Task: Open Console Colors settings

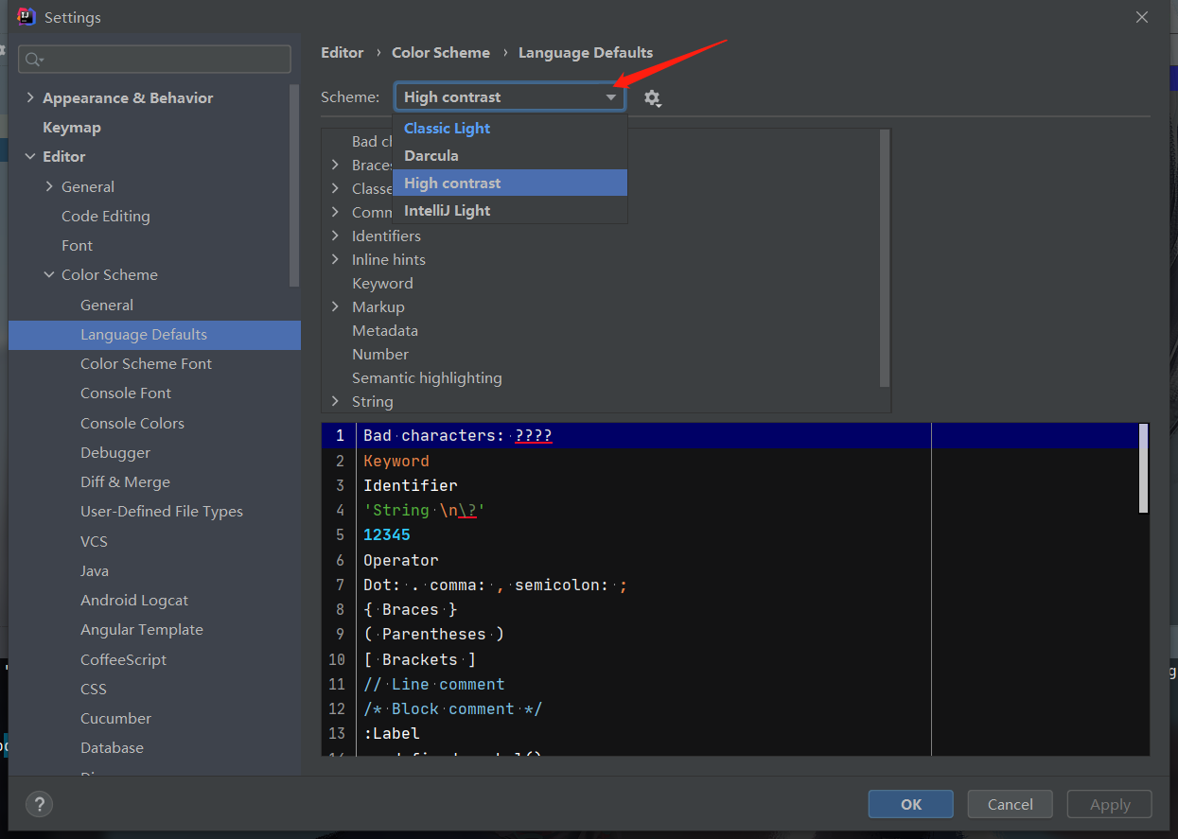Action: (132, 423)
